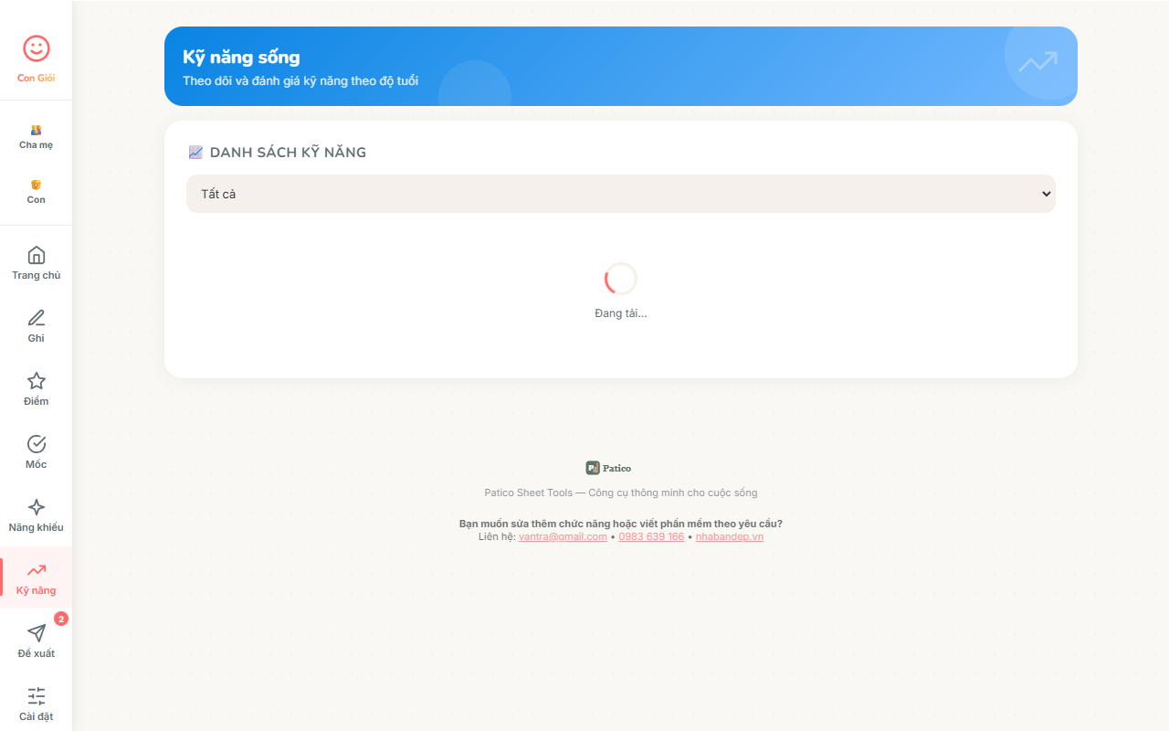
Task: Click the vantra@gmail.com email link
Action: (x=563, y=536)
